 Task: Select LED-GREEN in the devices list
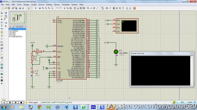tap(13, 31)
